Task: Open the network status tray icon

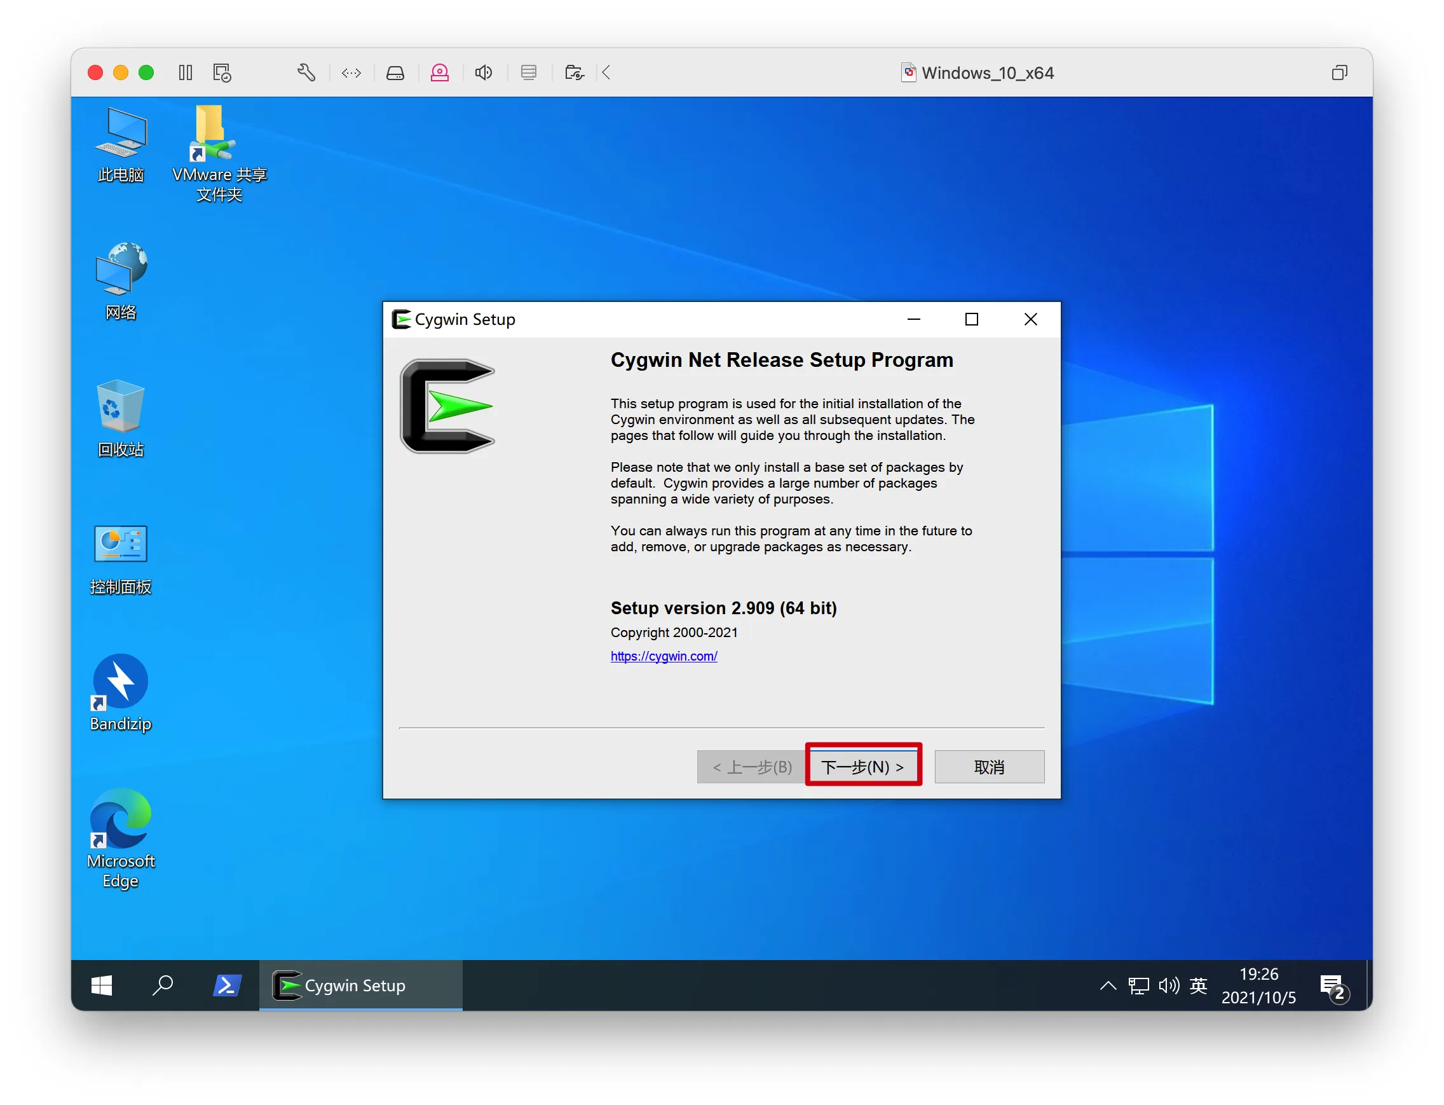Action: pos(1139,985)
